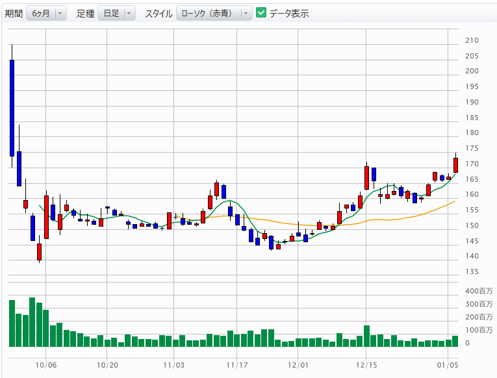Click the 400百万 volume axis label
The height and width of the screenshot is (378, 497).
478,291
